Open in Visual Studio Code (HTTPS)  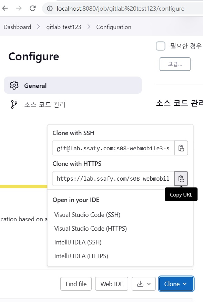(91, 229)
